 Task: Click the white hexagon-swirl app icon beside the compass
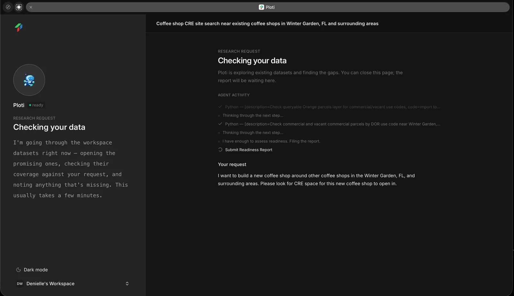[x=19, y=7]
